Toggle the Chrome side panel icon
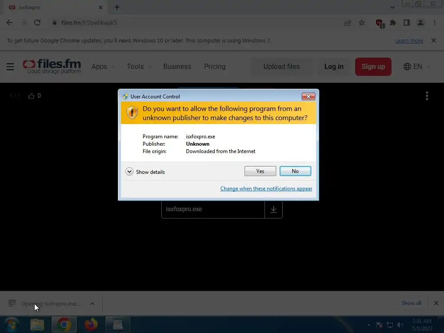This screenshot has height=333, width=444. pyautogui.click(x=407, y=23)
